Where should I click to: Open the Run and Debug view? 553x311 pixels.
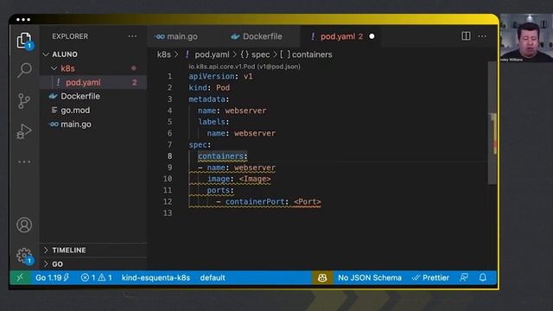pyautogui.click(x=24, y=131)
